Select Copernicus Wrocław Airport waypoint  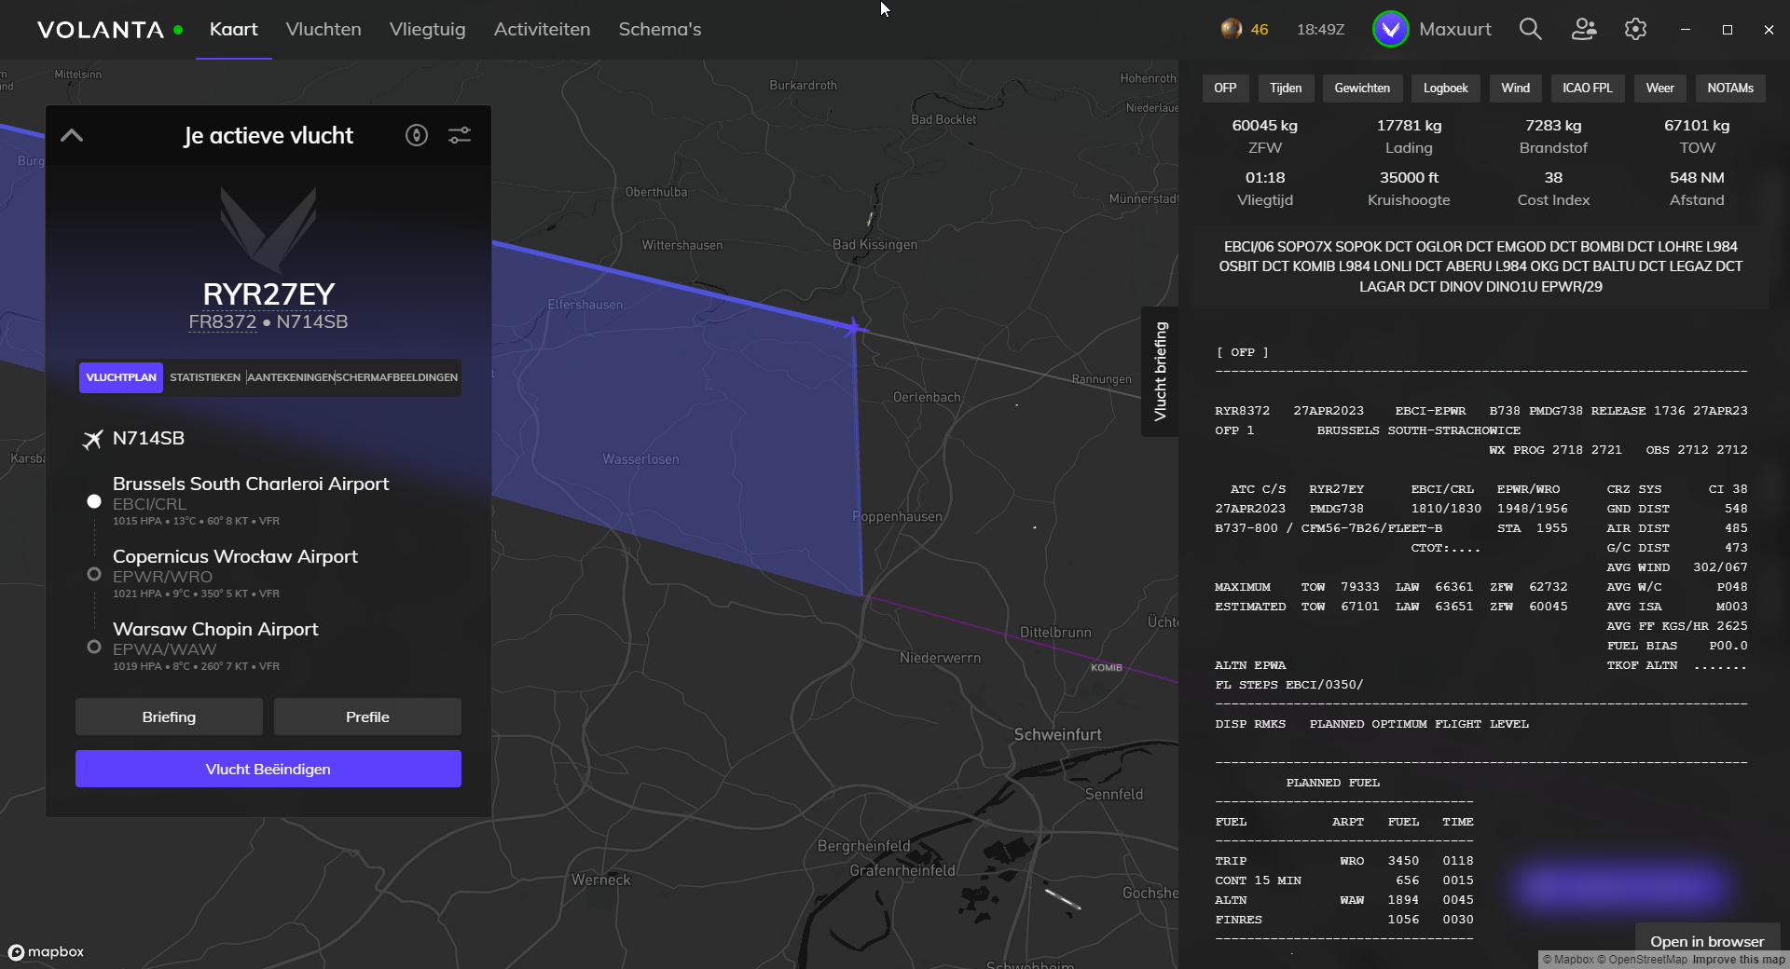click(x=235, y=557)
